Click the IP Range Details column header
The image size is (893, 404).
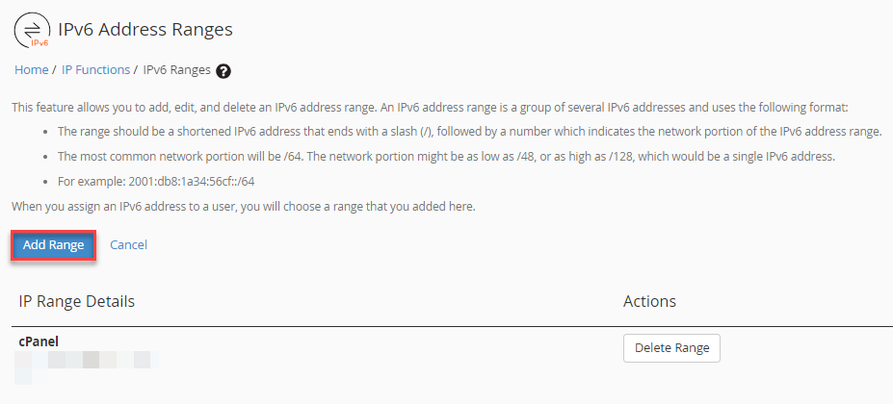tap(77, 302)
